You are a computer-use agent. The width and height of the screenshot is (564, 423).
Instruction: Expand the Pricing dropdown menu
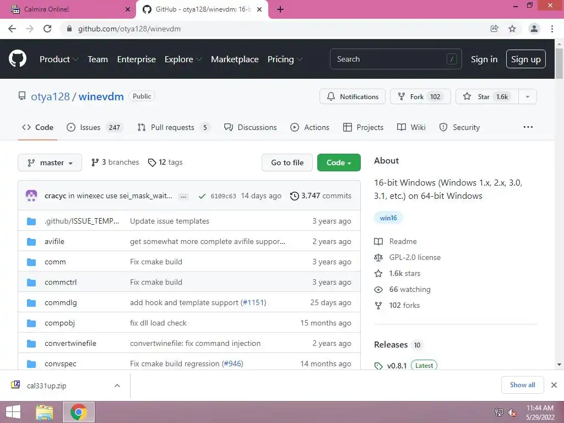click(x=285, y=59)
